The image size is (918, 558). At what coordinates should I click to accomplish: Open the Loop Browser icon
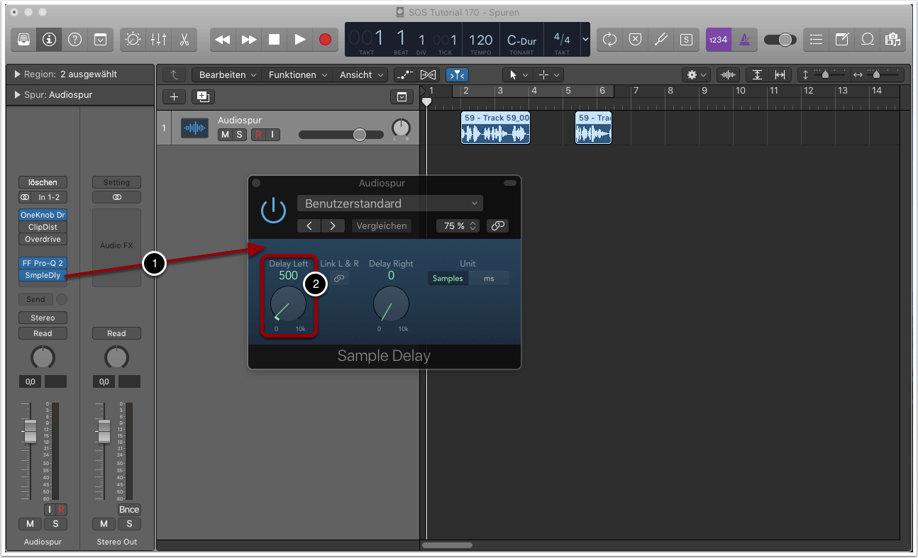(x=867, y=40)
